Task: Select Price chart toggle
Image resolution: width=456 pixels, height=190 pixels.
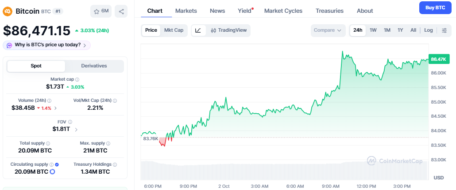Action: [x=151, y=30]
